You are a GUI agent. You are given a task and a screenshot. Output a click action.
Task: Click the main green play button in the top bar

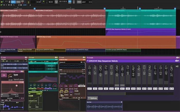point(2,2)
